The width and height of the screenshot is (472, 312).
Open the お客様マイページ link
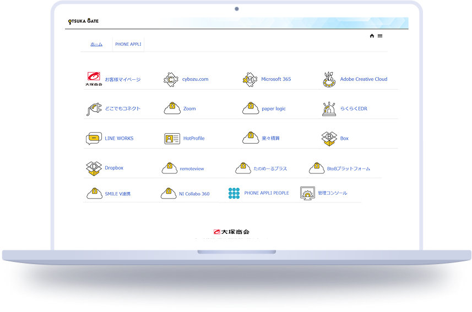(122, 79)
